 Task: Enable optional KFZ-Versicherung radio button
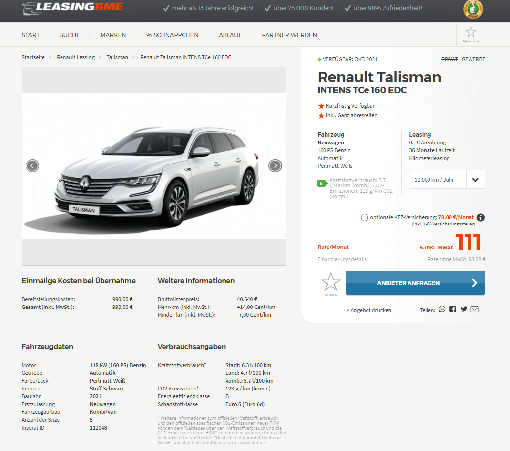(364, 217)
